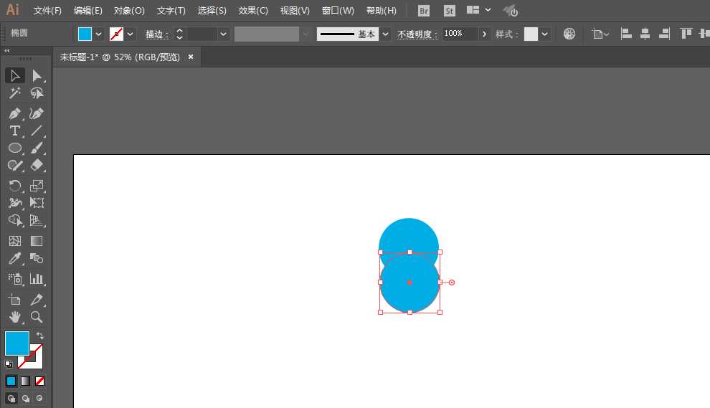
Task: Select the Rotate tool
Action: (15, 186)
